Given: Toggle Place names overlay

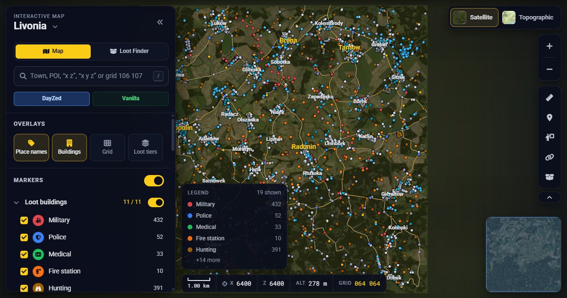Looking at the screenshot, I should 31,148.
